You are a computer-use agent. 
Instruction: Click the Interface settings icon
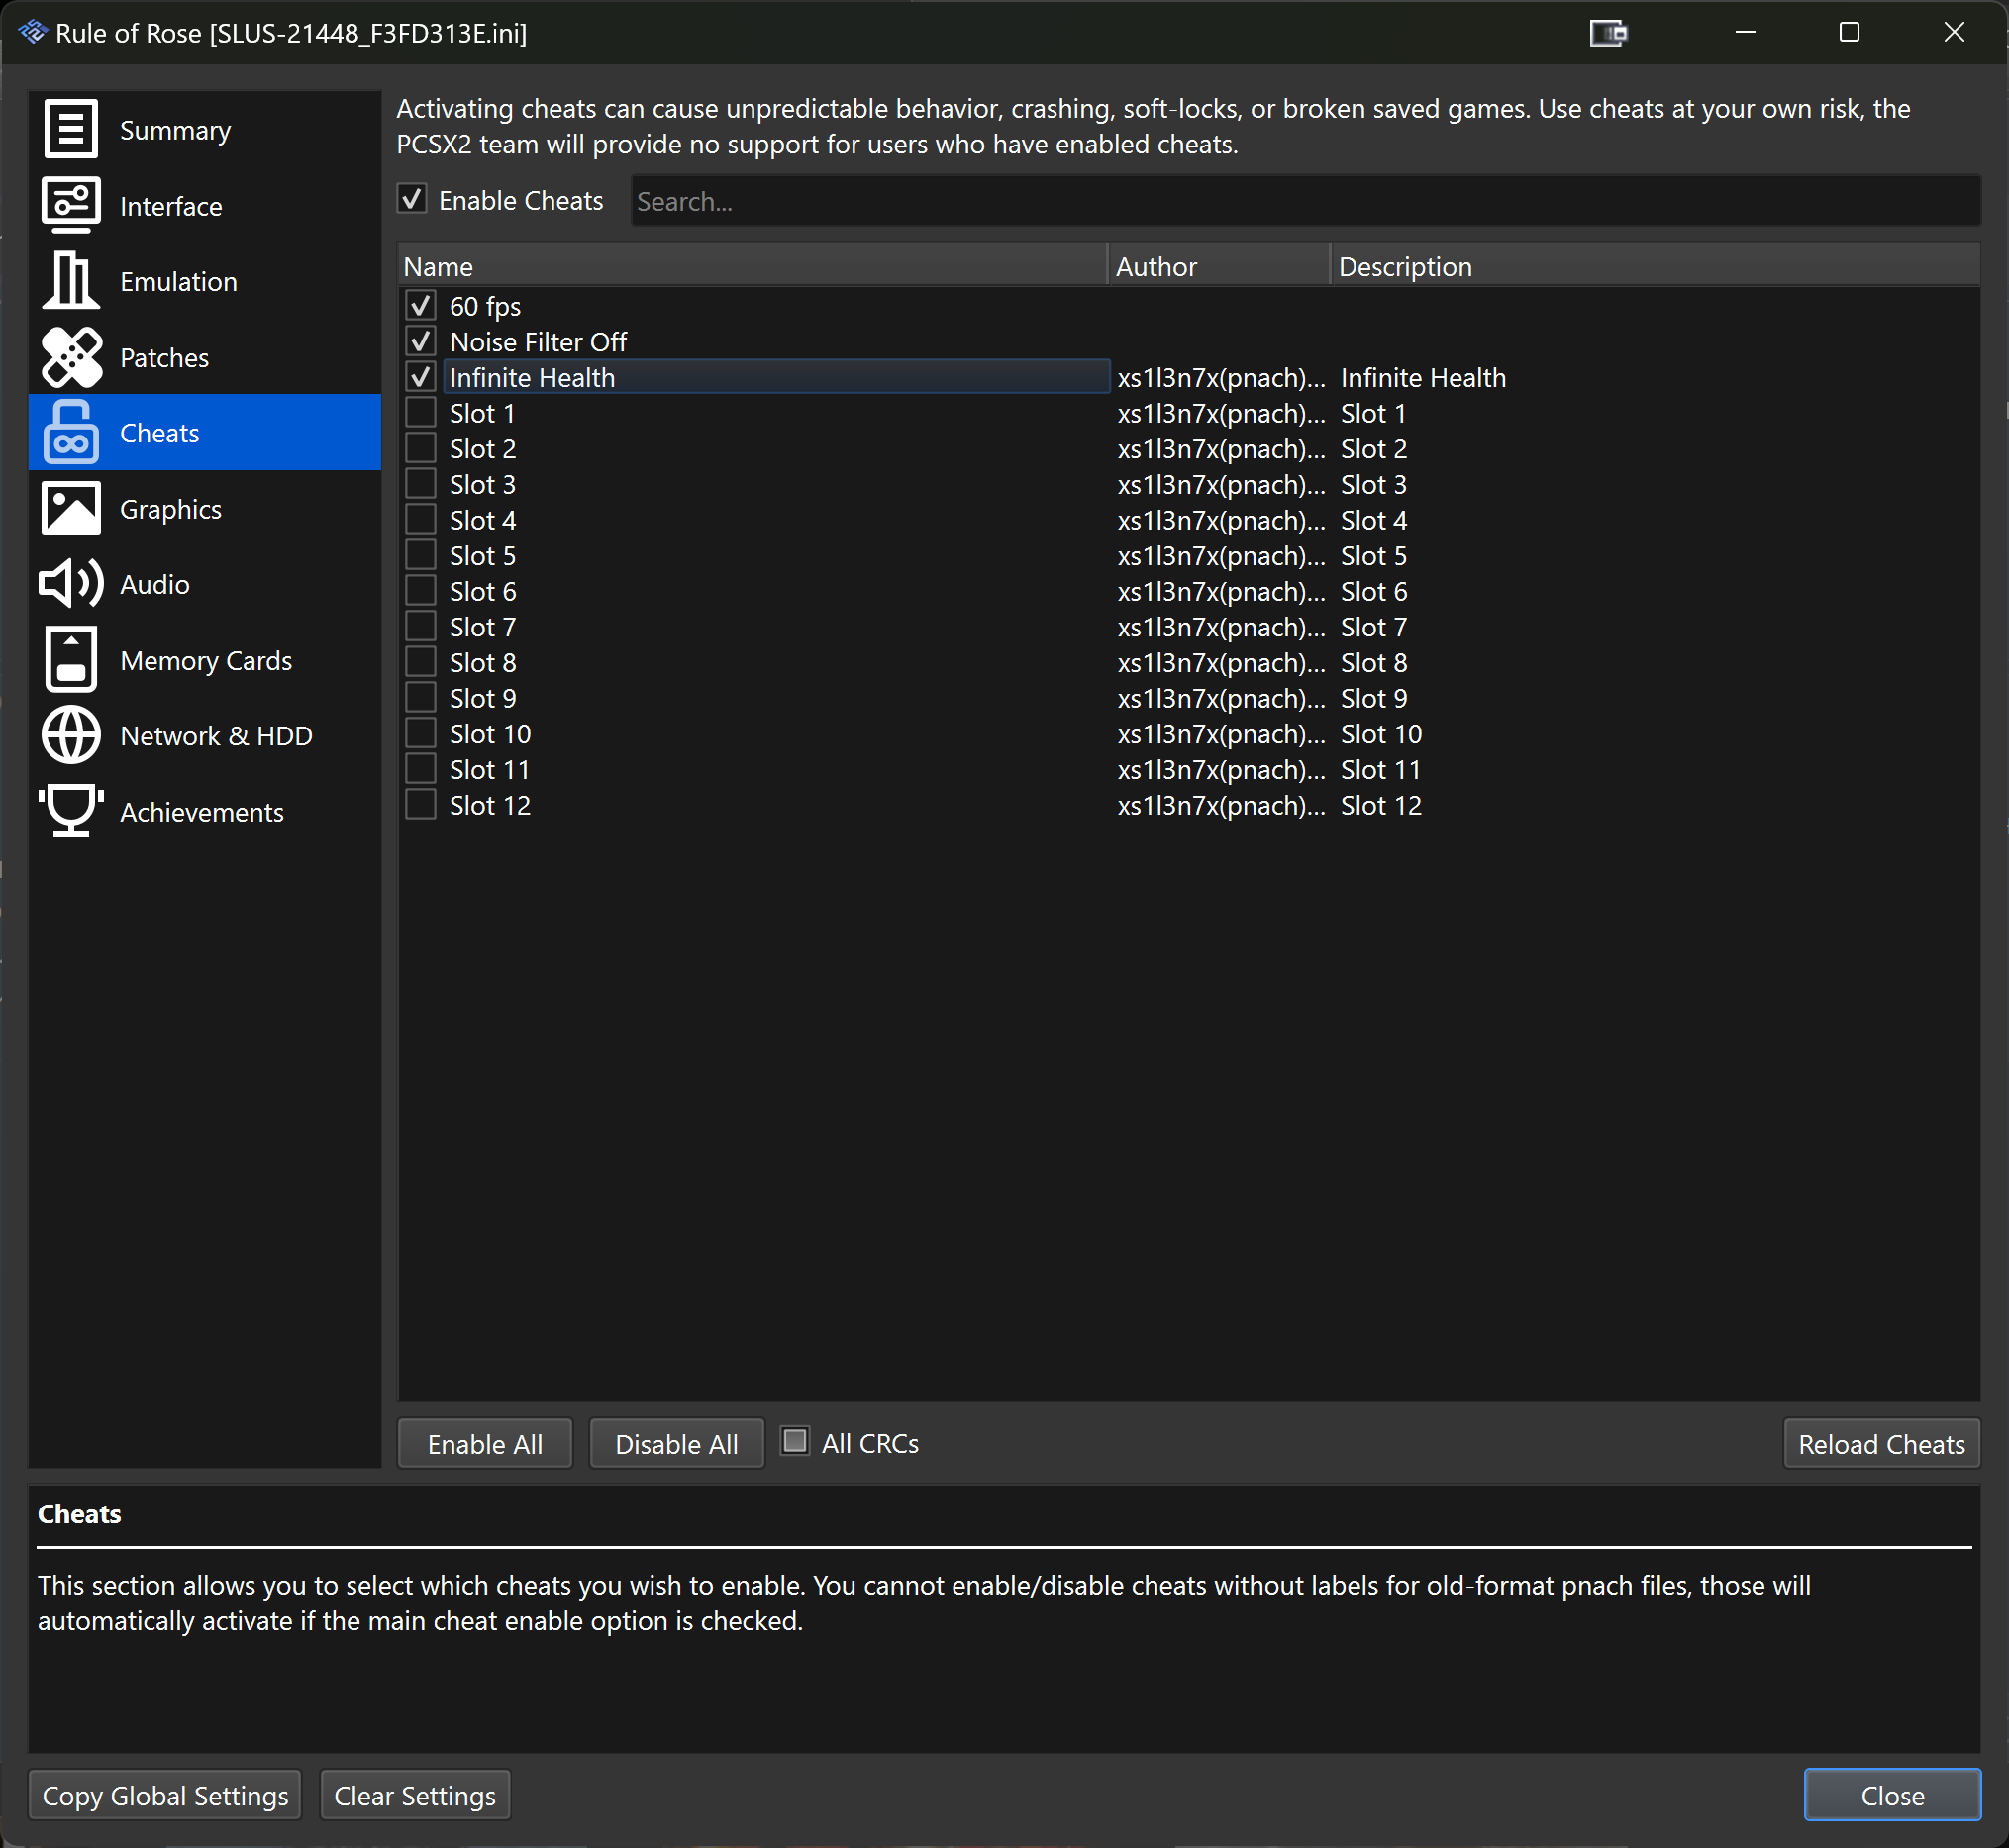[x=70, y=205]
